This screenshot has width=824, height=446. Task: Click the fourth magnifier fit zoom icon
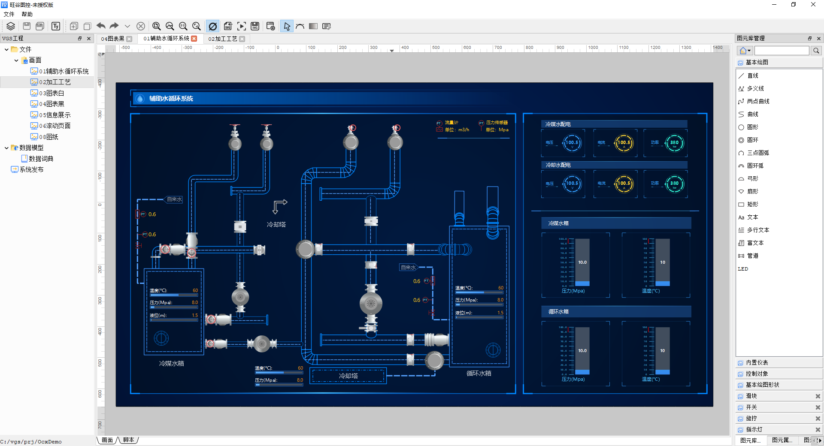pos(197,26)
